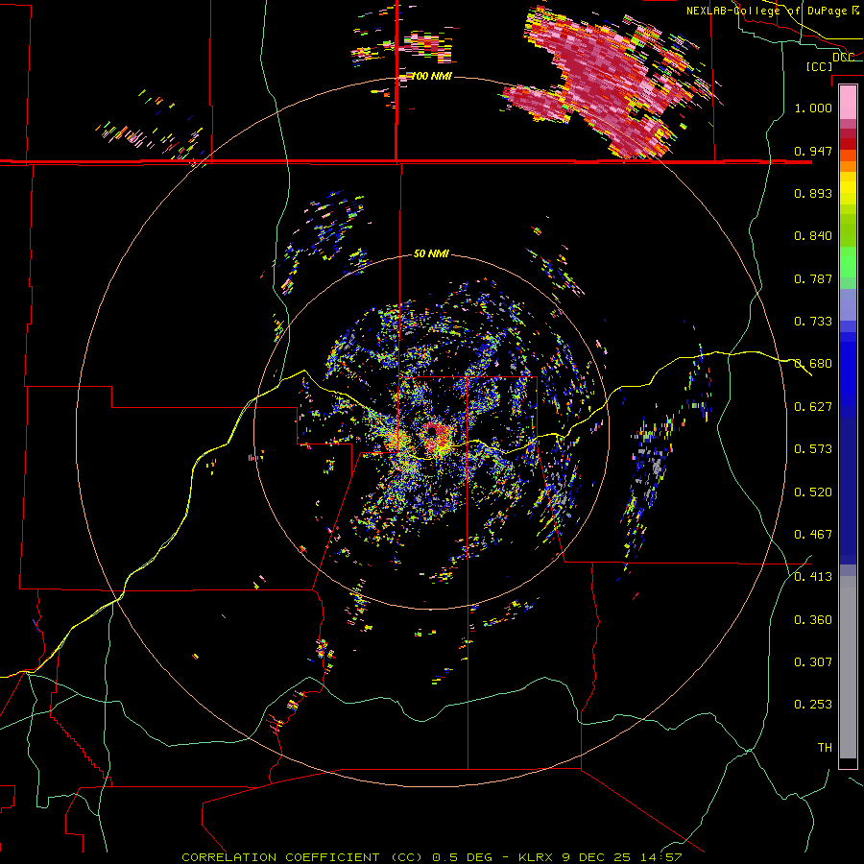This screenshot has width=864, height=864.
Task: Click the light pink top segment of the color bar
Action: (x=848, y=102)
